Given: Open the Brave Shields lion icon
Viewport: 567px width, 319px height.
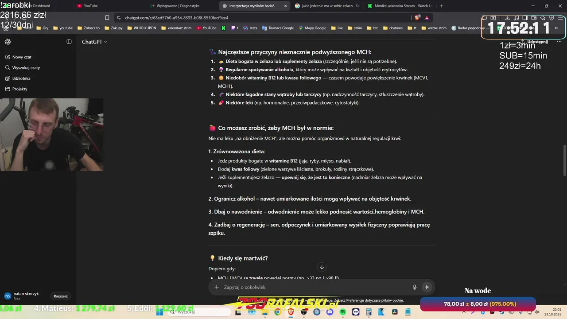Looking at the screenshot, I should click(417, 18).
